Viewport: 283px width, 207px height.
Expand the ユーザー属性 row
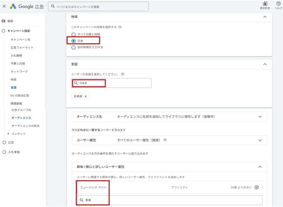coord(169,140)
